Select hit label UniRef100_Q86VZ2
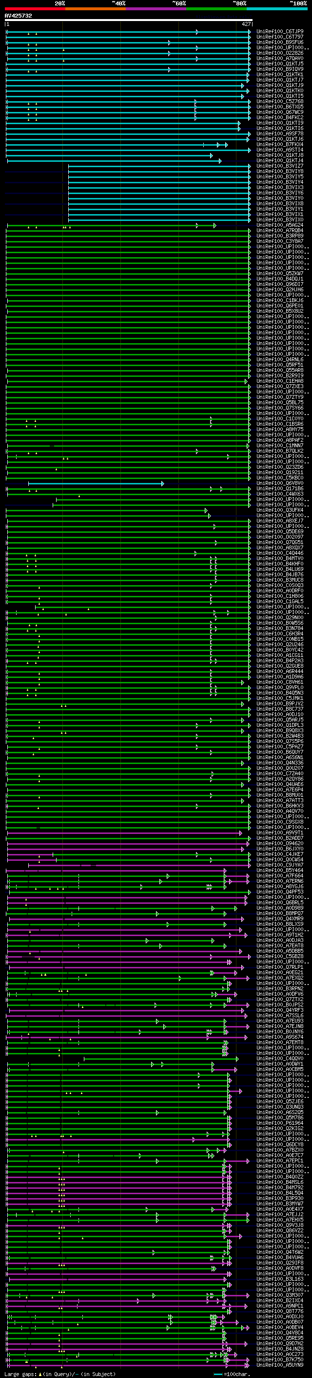This screenshot has width=312, height=1378. pyautogui.click(x=279, y=1231)
